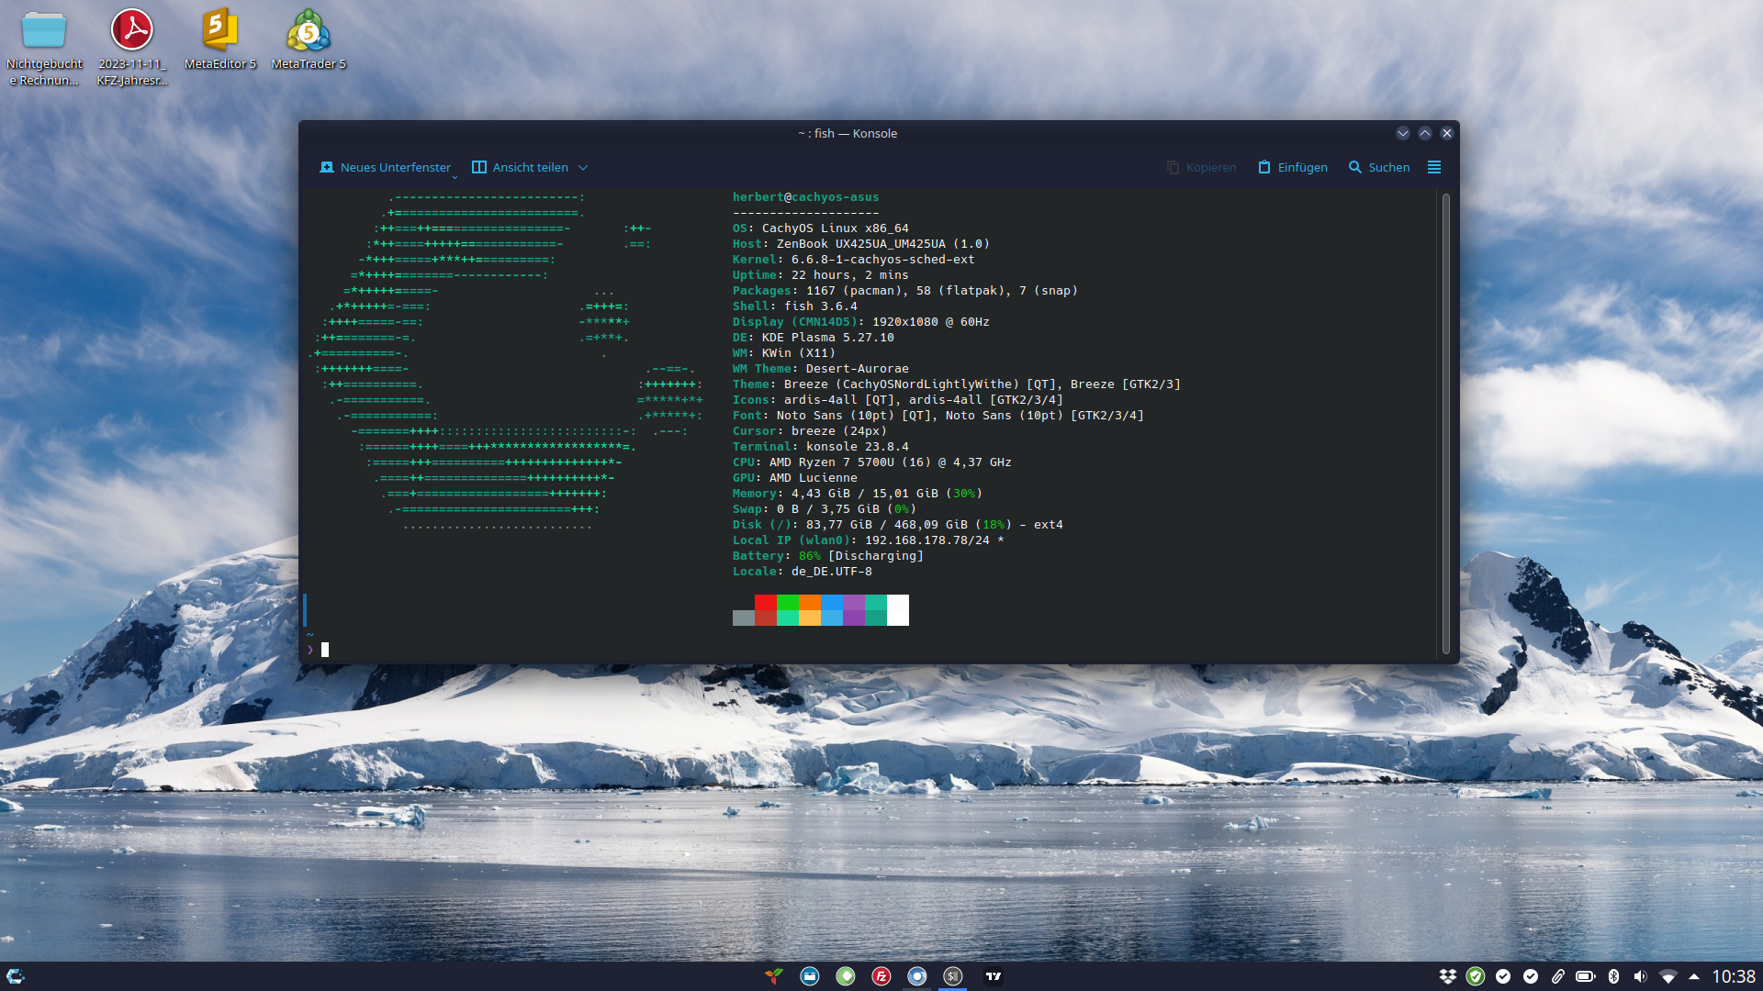Open the volume control in tray

click(x=1641, y=976)
